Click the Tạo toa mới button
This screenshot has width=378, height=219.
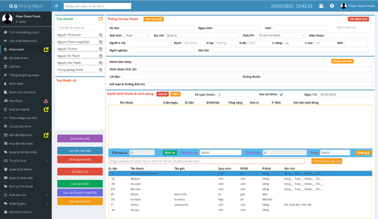154,19
